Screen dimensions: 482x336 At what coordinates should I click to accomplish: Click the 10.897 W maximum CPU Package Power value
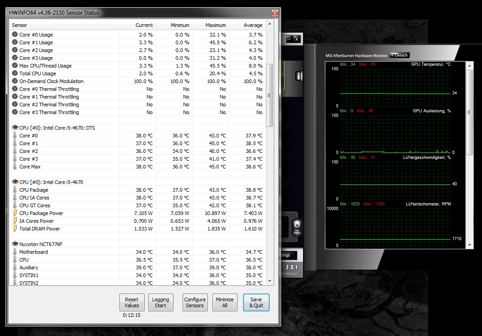(x=215, y=213)
